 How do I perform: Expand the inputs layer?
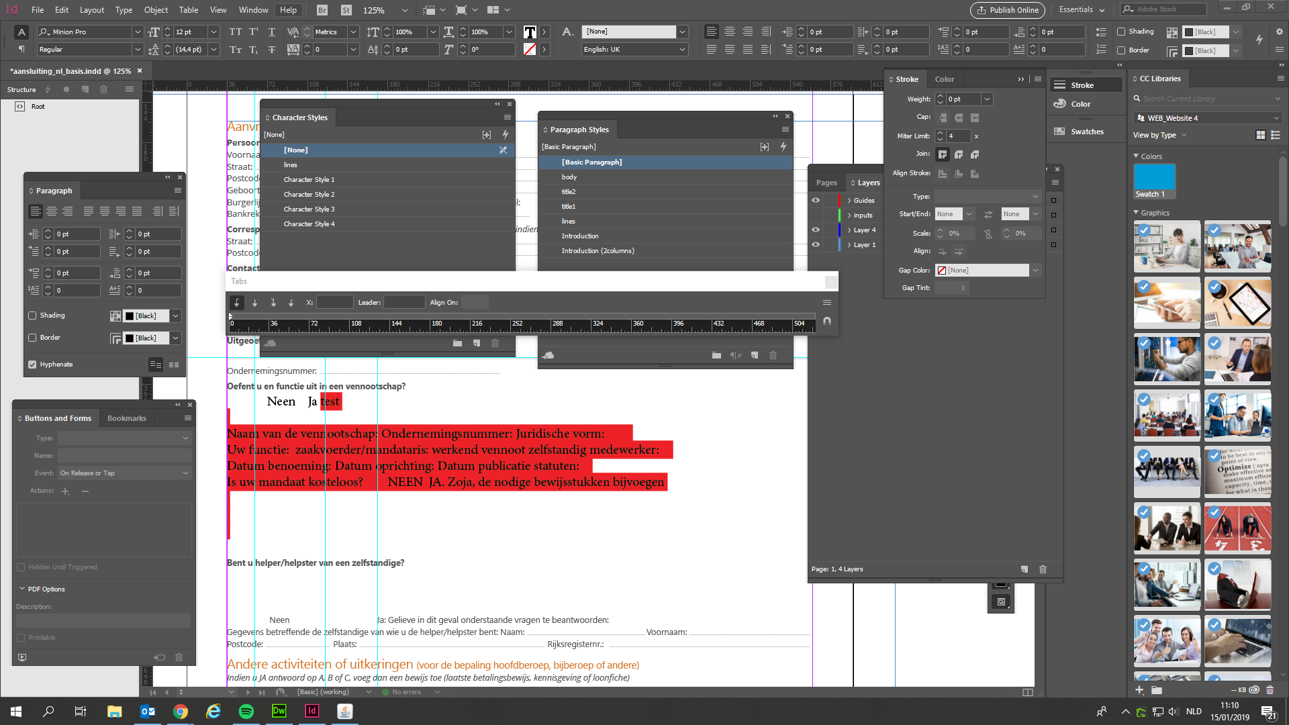(849, 215)
